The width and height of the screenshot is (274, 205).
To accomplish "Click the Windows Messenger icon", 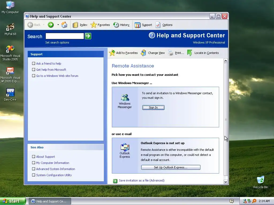I will coord(125,97).
